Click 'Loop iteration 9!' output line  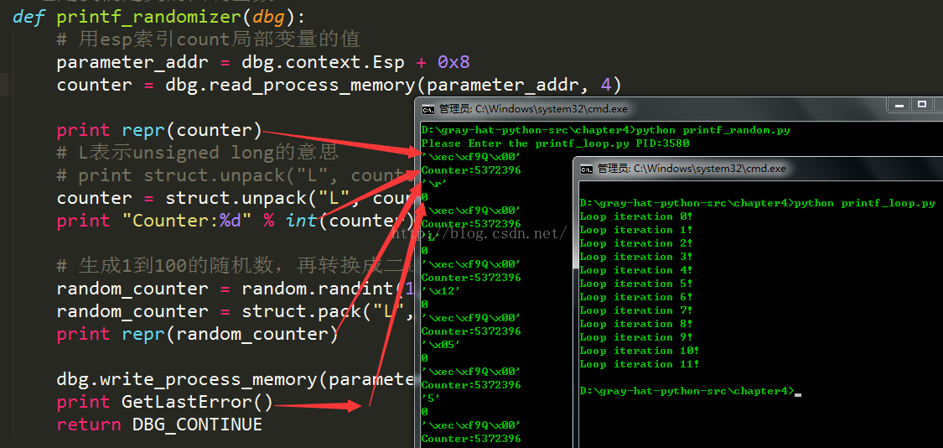pos(635,337)
